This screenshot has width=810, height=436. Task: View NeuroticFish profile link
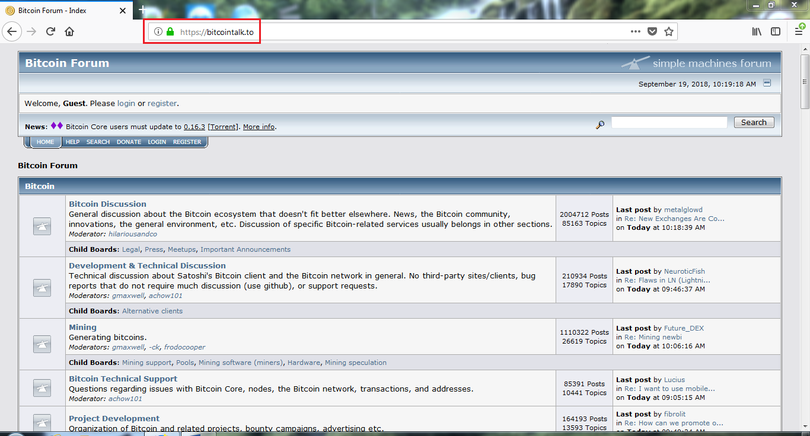(x=684, y=271)
